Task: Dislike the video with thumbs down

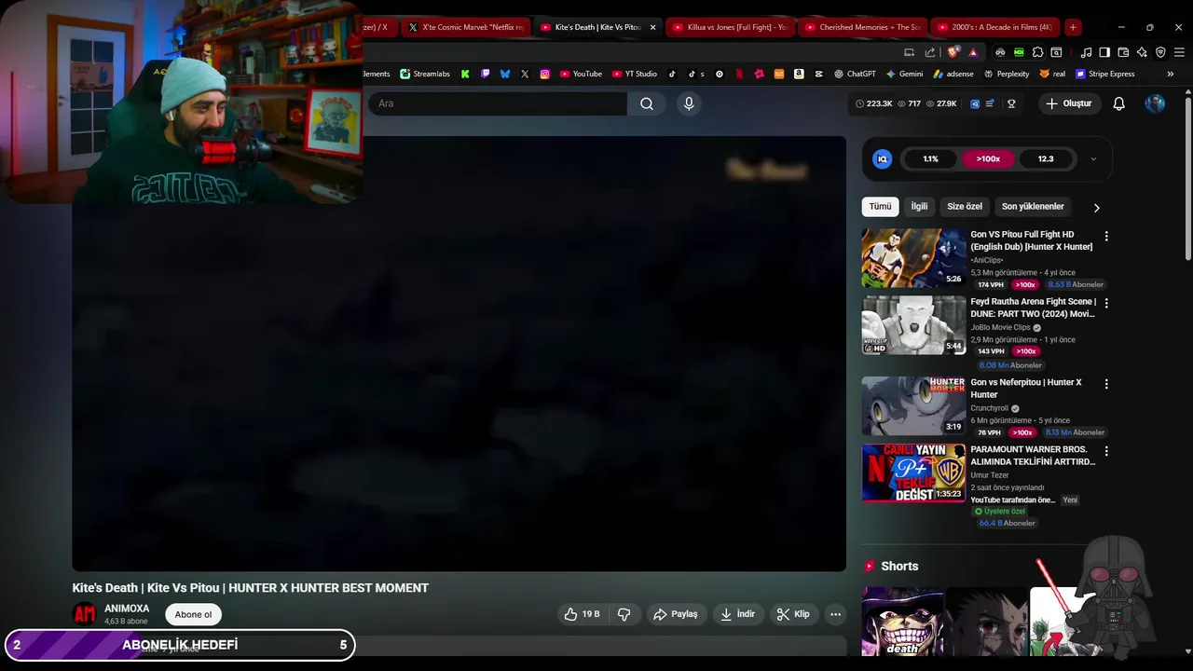Action: [x=624, y=614]
